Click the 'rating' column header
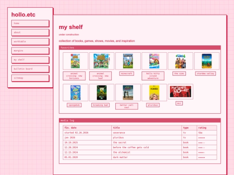 [207, 128]
